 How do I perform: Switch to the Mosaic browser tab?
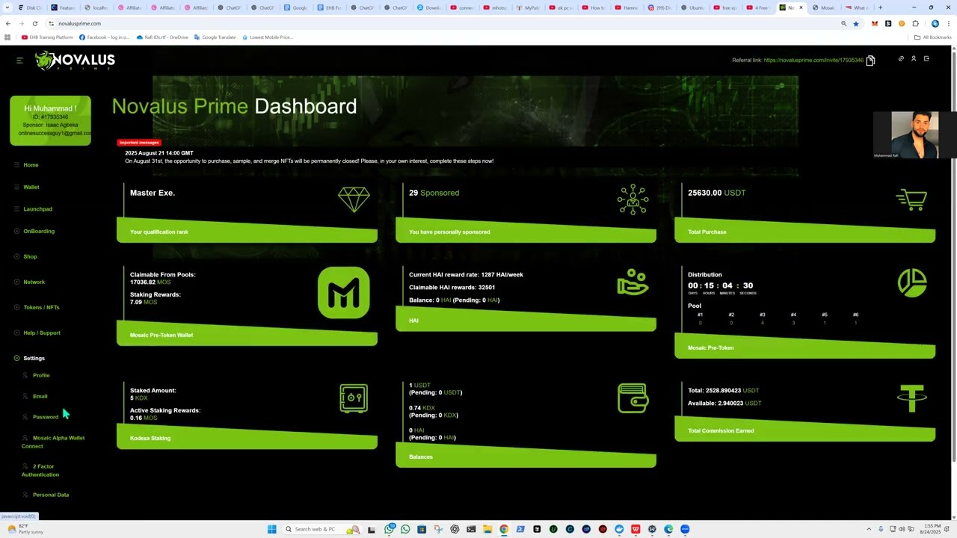pyautogui.click(x=824, y=7)
